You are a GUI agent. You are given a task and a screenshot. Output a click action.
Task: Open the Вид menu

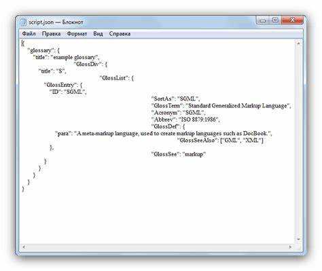[x=98, y=34]
